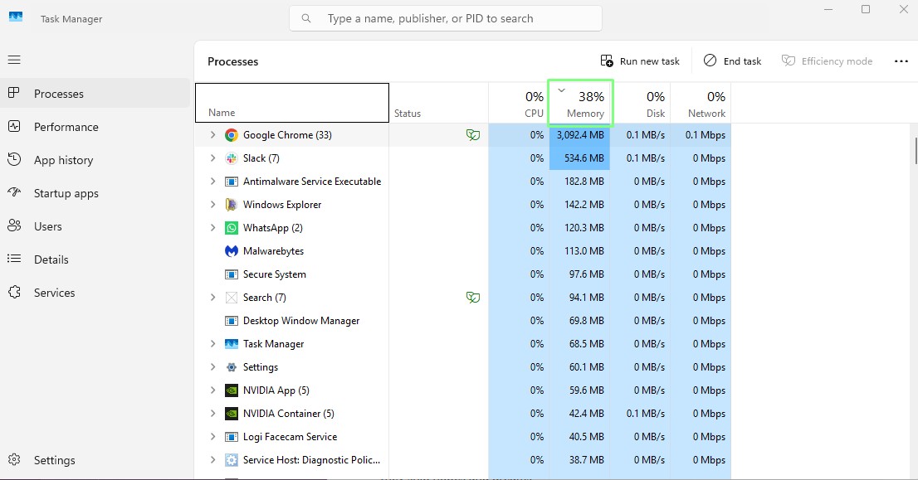Viewport: 918px width, 480px height.
Task: Expand the Google Chrome process group
Action: pyautogui.click(x=212, y=135)
